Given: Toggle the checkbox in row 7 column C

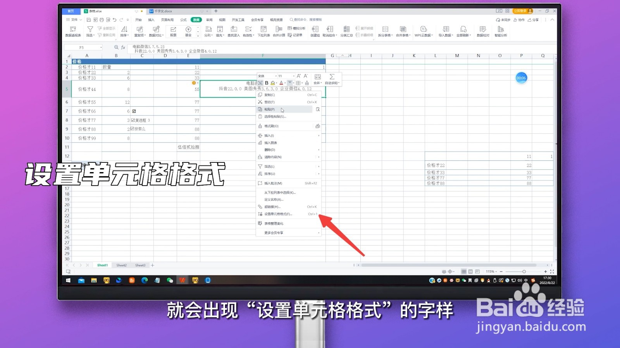Looking at the screenshot, I should [134, 111].
